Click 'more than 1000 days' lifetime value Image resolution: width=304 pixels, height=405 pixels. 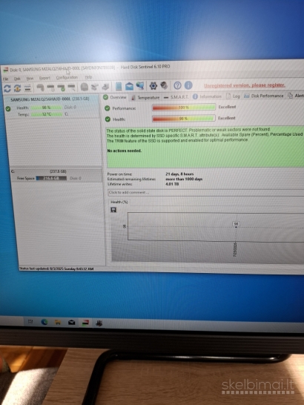click(184, 179)
